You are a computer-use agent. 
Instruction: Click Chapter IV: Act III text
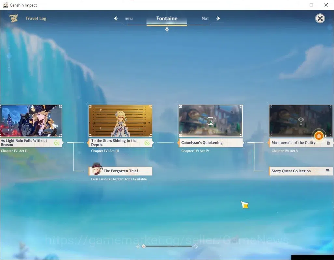(105, 151)
